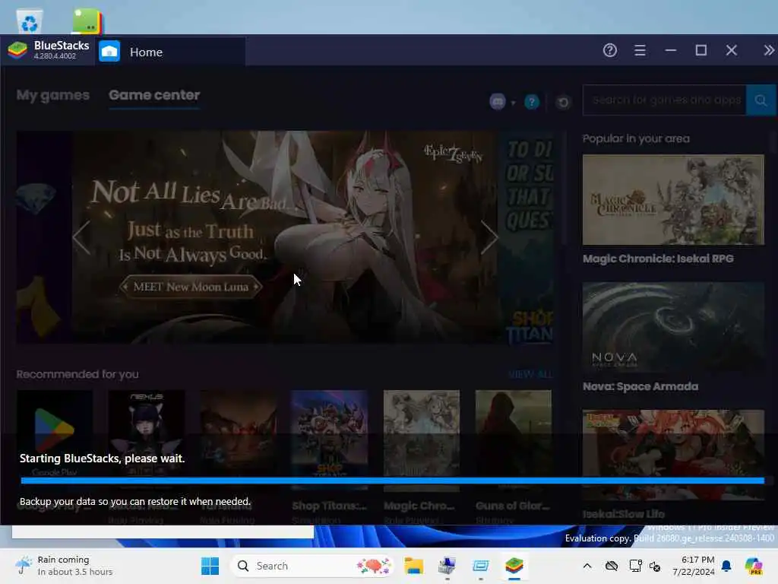778x584 pixels.
Task: Open the Isekai:Slow Life thumbnail
Action: click(673, 455)
